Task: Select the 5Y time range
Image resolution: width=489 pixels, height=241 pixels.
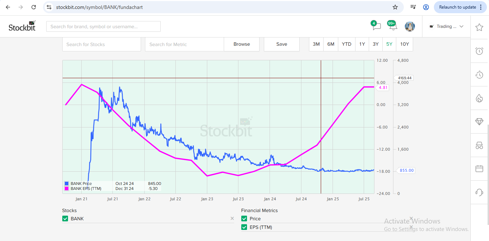Action: 389,44
